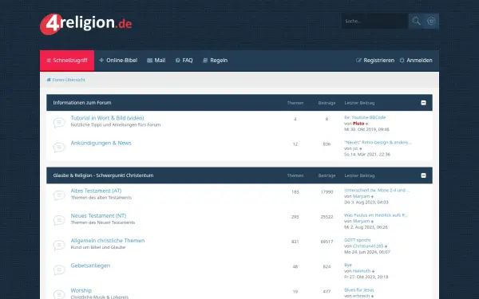Click the Anmelden login link
Image resolution: width=479 pixels, height=299 pixels.
point(416,61)
